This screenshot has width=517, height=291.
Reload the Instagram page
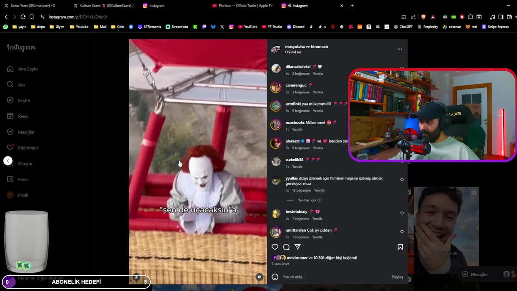click(23, 17)
